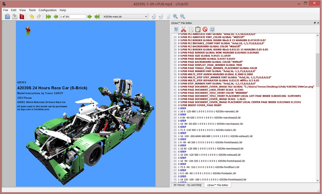This screenshot has width=322, height=194.
Task: Click the red Delete icon in editor
Action: (x=205, y=29)
